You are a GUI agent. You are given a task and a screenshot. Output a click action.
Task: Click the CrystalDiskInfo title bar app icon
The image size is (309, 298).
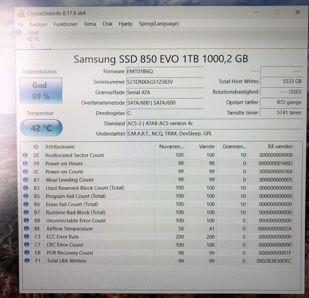click(x=21, y=13)
